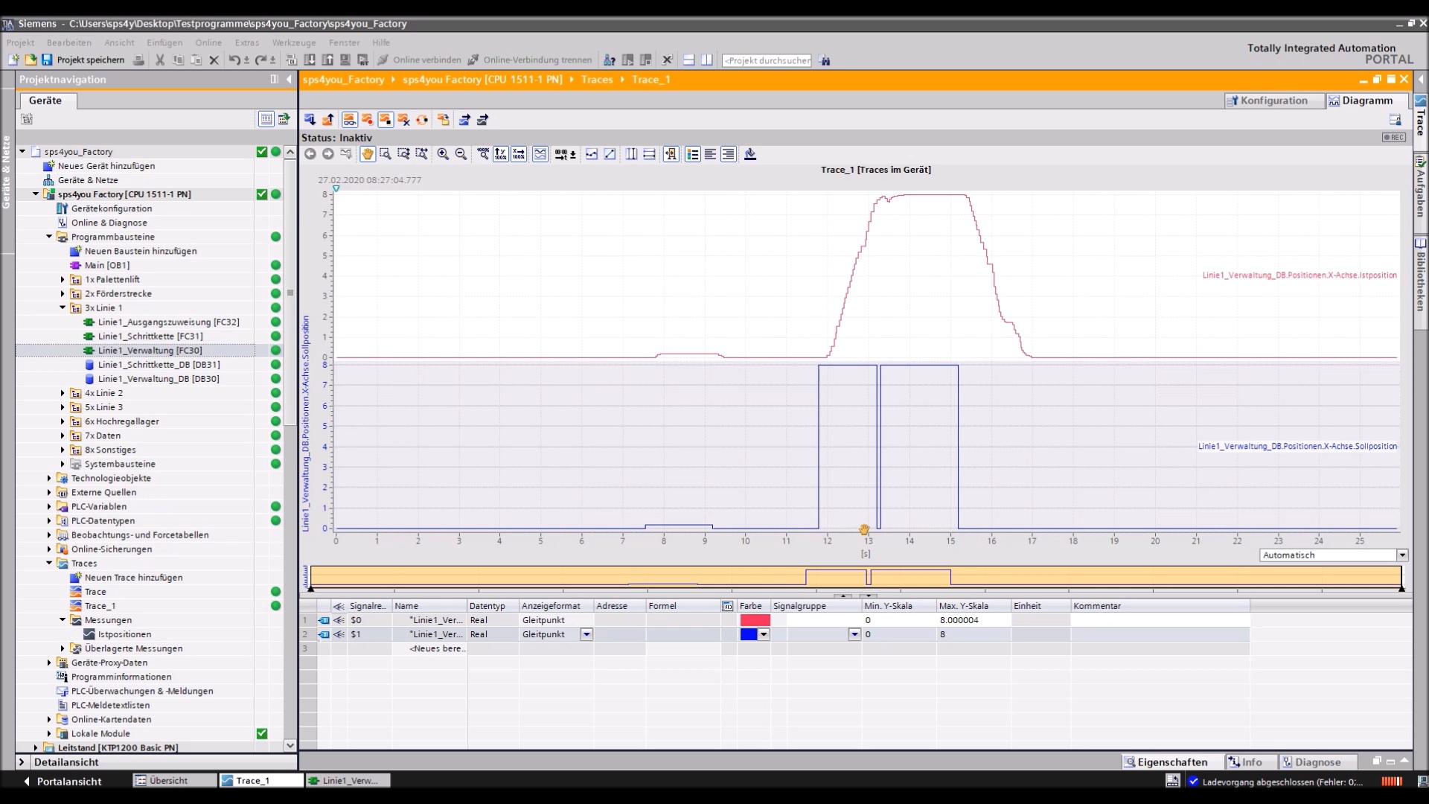
Task: Toggle visibility icon for signal $1 row
Action: point(339,634)
